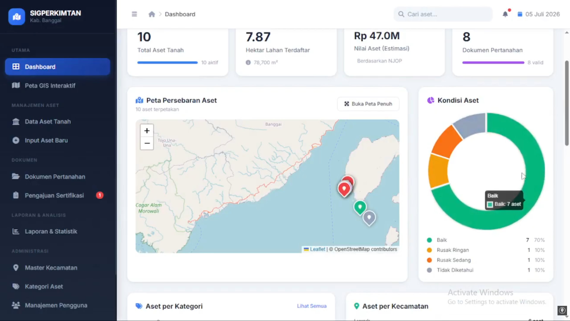
Task: Click 'Berdasarkan NJOP' text
Action: click(379, 61)
